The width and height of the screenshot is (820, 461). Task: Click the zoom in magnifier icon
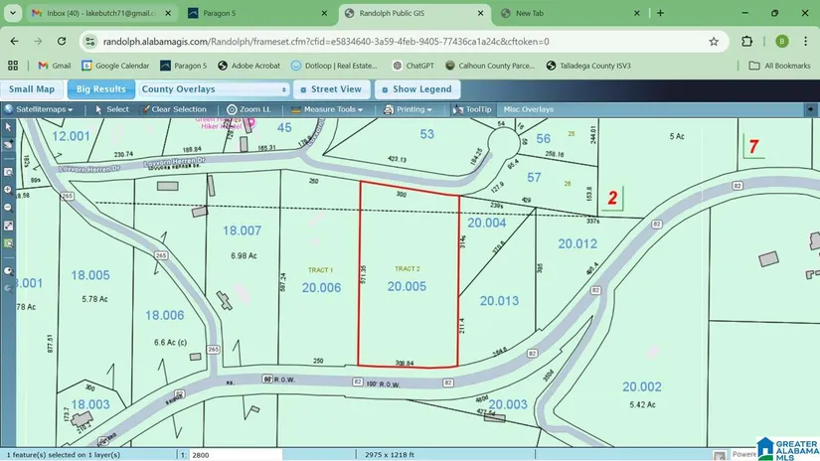[x=7, y=189]
